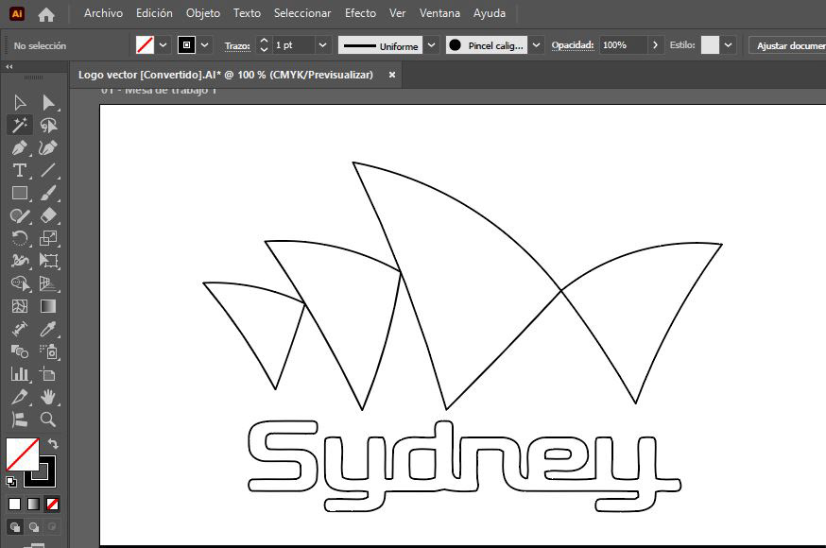Select the Width/Warp tool
This screenshot has height=548, width=826.
[x=20, y=261]
